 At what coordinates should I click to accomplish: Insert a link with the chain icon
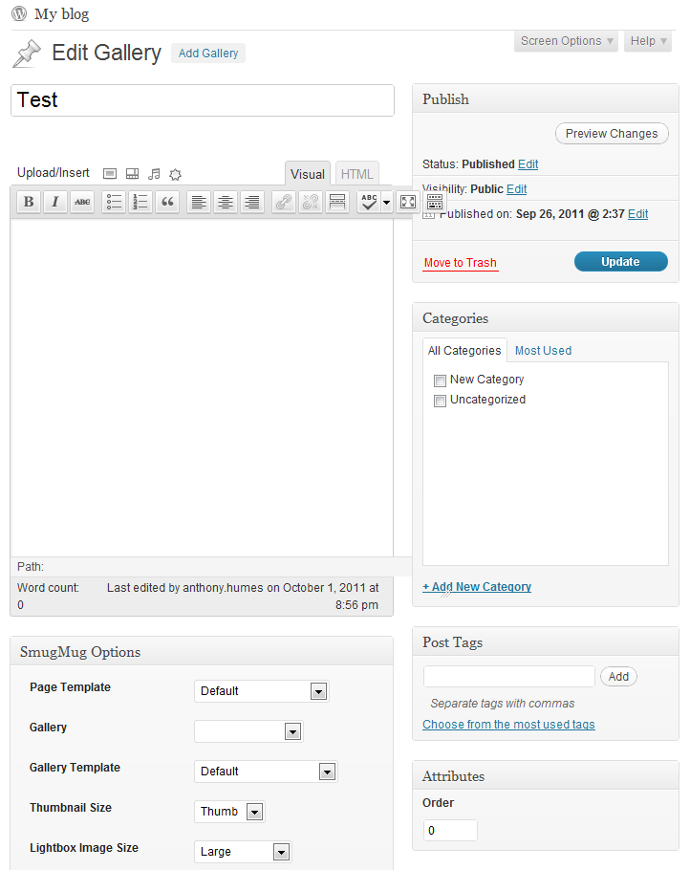[x=284, y=202]
